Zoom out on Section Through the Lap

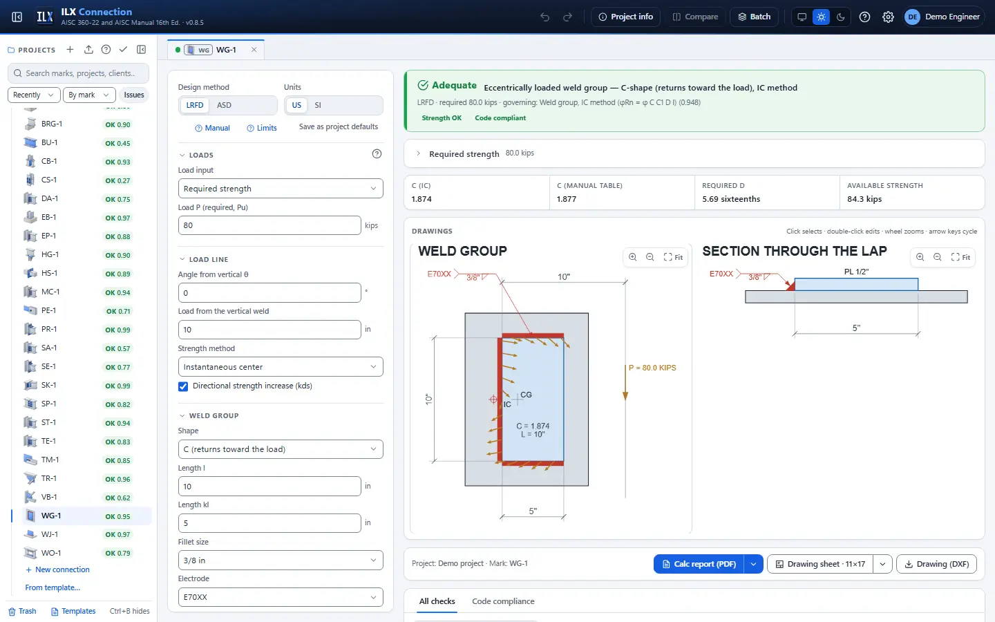coord(938,257)
